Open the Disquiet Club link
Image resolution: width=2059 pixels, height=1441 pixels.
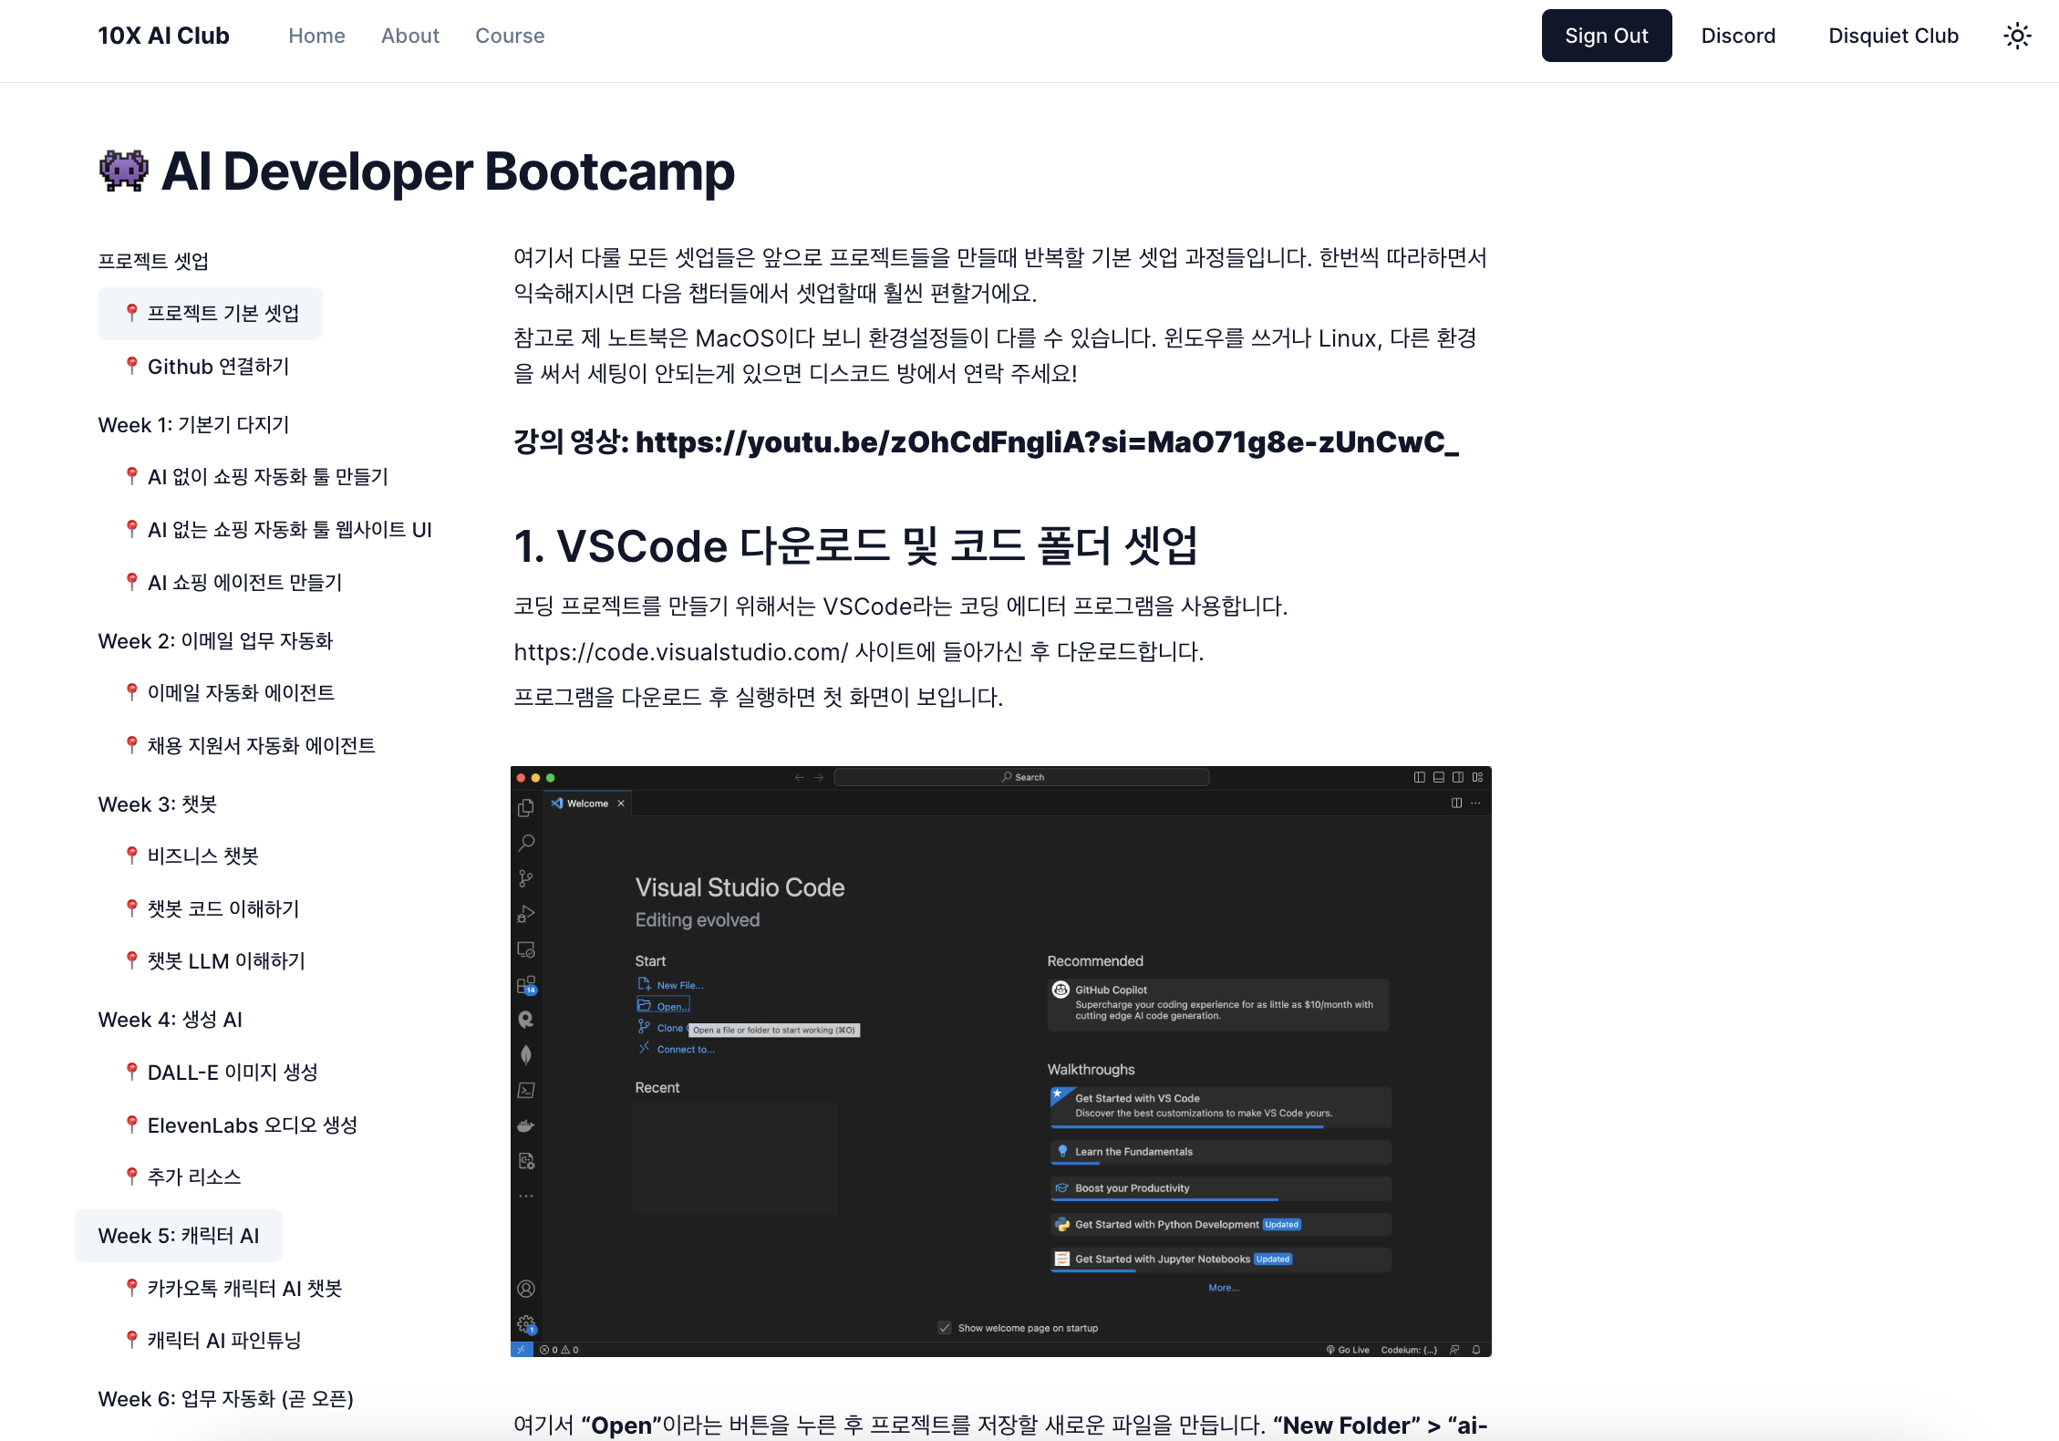[x=1893, y=36]
